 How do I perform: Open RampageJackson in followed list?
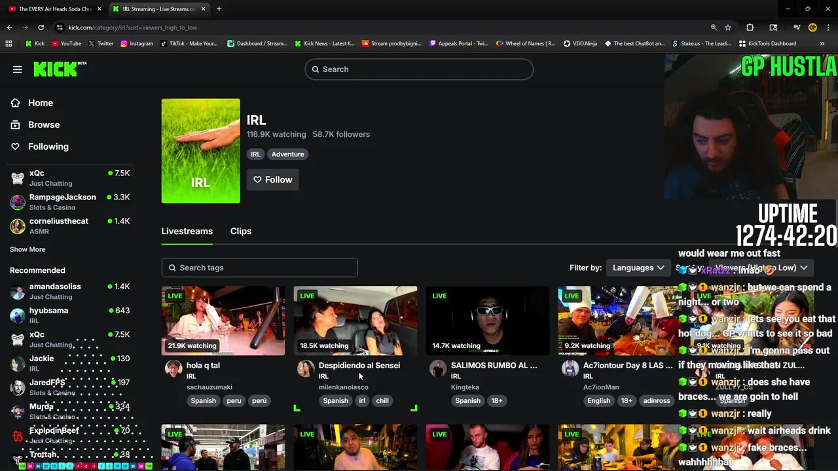70,201
